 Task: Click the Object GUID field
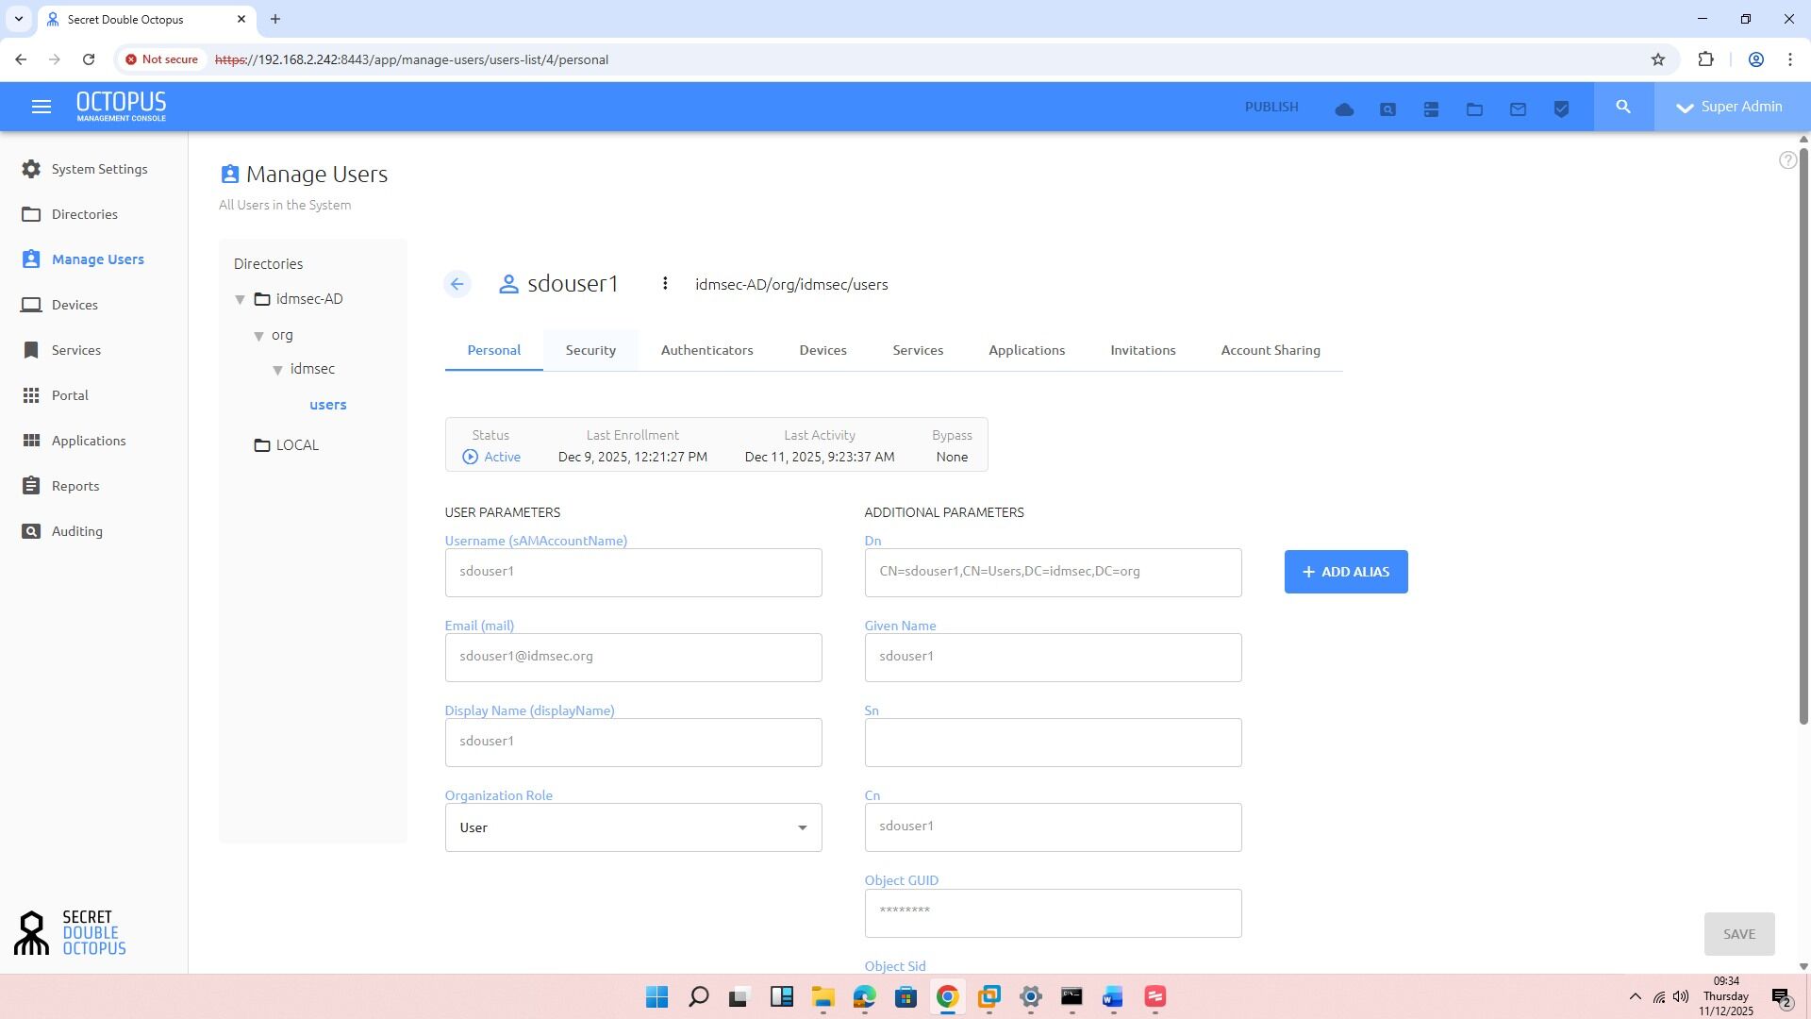tap(1053, 913)
